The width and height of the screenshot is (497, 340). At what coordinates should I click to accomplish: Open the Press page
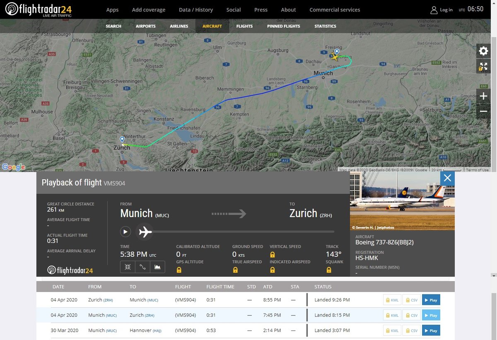pos(261,10)
